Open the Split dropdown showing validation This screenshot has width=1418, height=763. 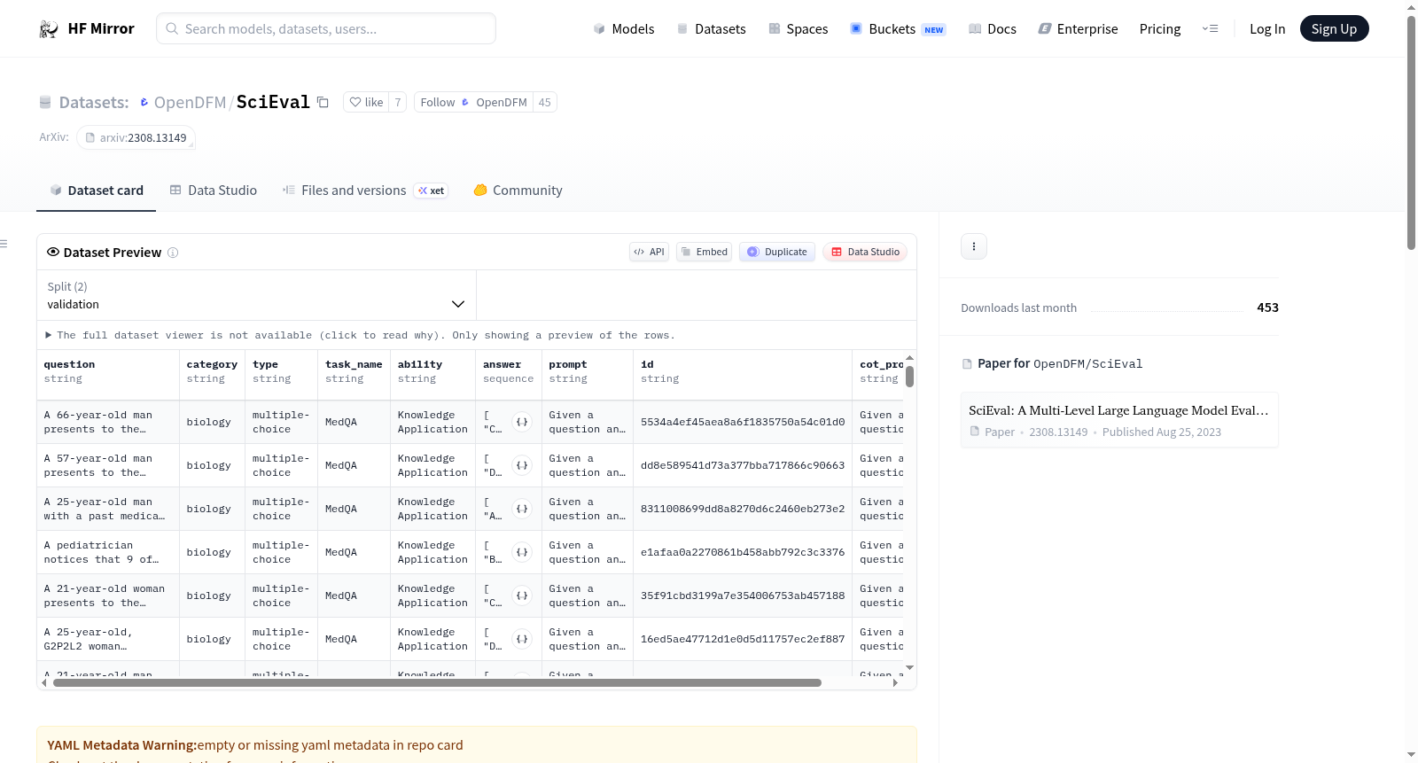pyautogui.click(x=256, y=295)
